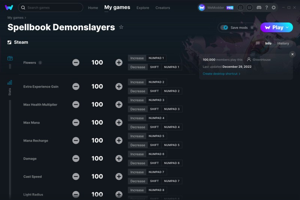Open the Creators tab
Viewport: 300px width, 200px height.
163,7
